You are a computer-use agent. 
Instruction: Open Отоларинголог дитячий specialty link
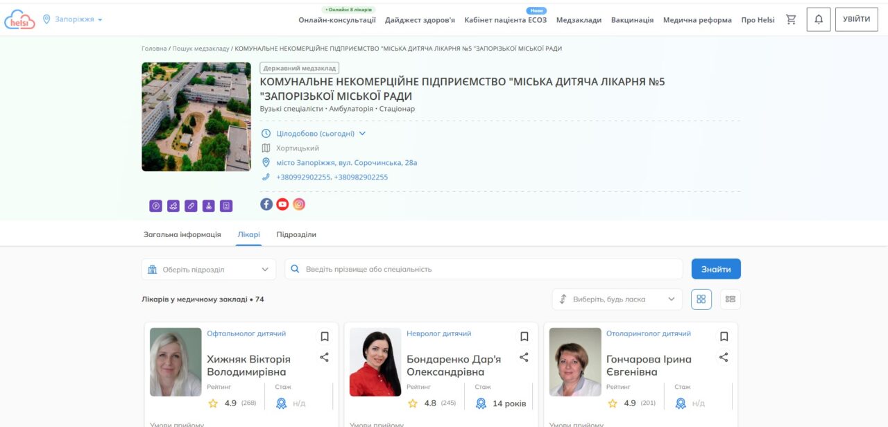(x=649, y=333)
